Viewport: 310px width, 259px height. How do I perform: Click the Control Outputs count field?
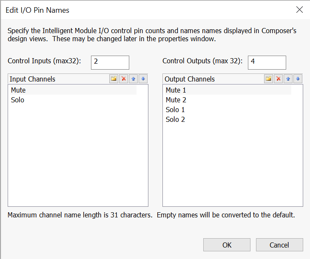pyautogui.click(x=267, y=62)
